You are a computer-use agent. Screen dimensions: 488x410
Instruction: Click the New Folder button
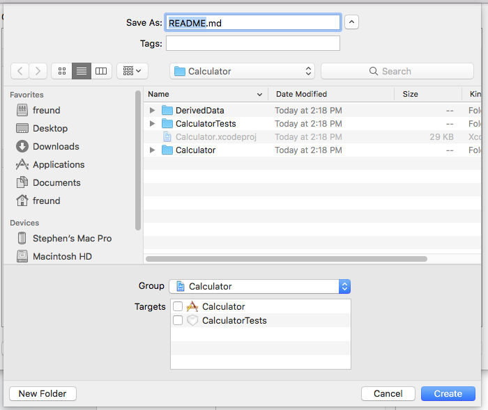tap(43, 393)
